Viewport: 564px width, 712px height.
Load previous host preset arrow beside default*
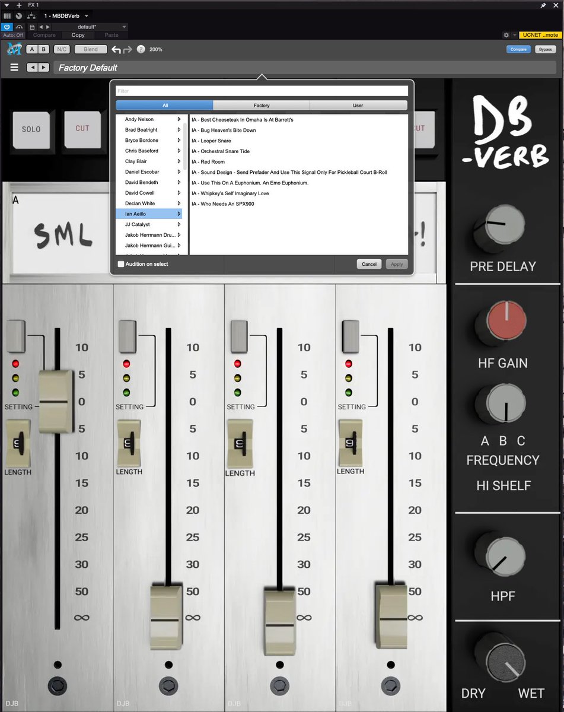coord(41,27)
